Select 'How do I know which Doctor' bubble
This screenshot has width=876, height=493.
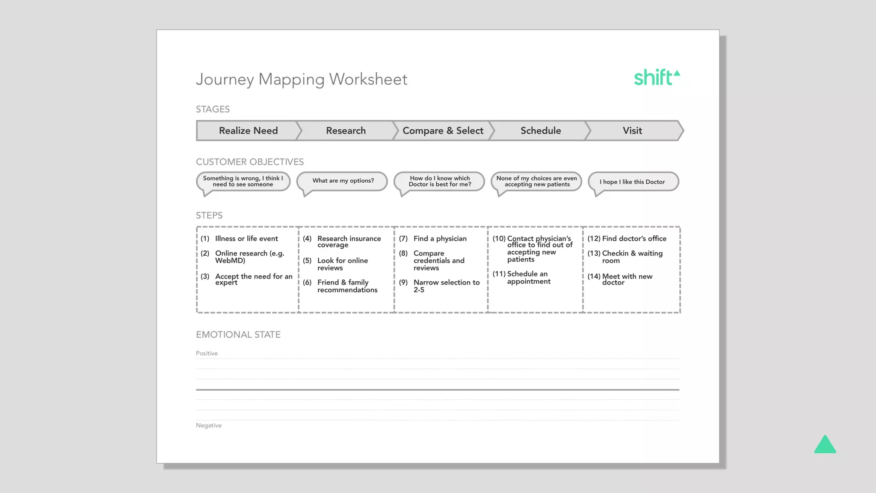[x=439, y=181]
